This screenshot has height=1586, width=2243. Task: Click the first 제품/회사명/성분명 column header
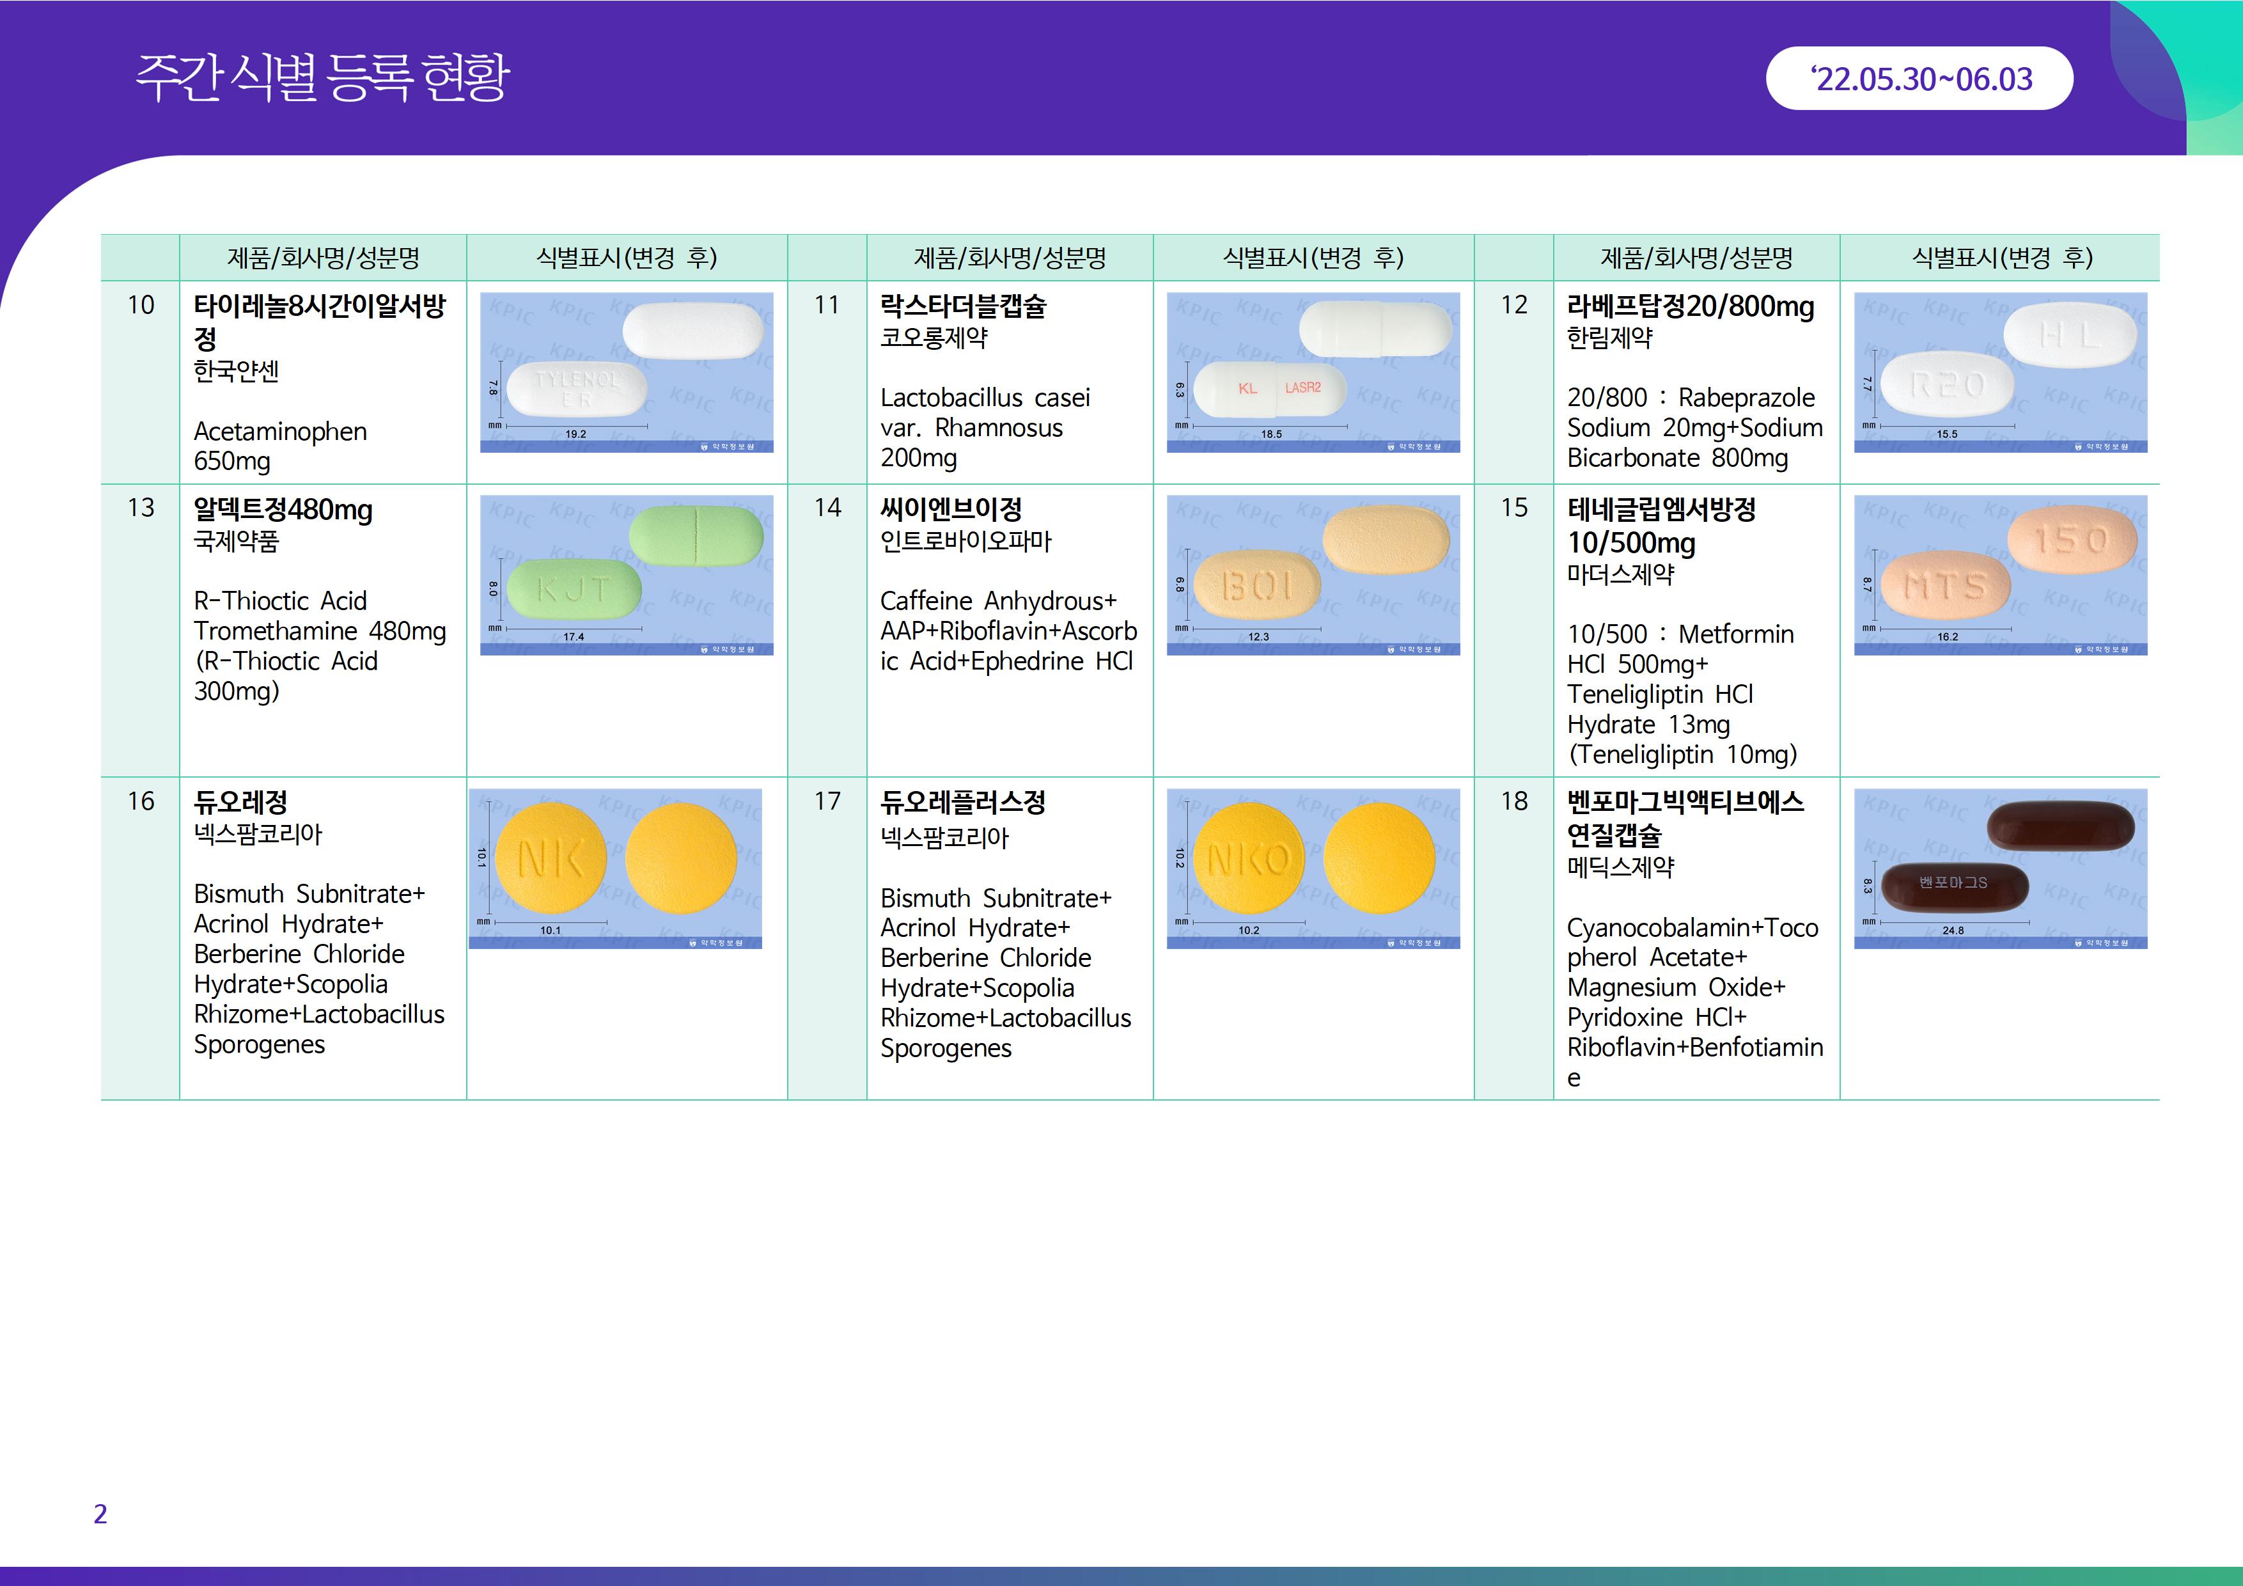click(x=322, y=258)
